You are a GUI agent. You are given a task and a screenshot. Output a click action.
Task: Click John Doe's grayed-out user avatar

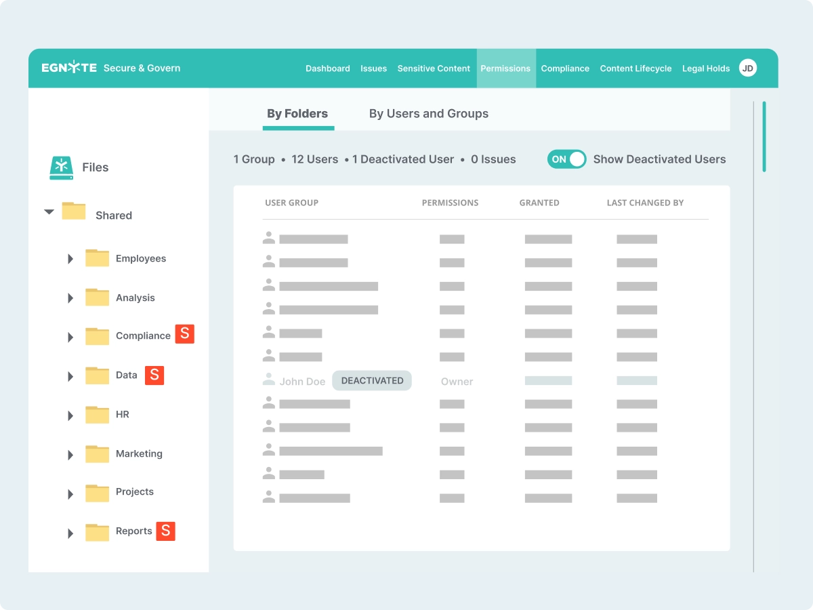[x=268, y=380]
